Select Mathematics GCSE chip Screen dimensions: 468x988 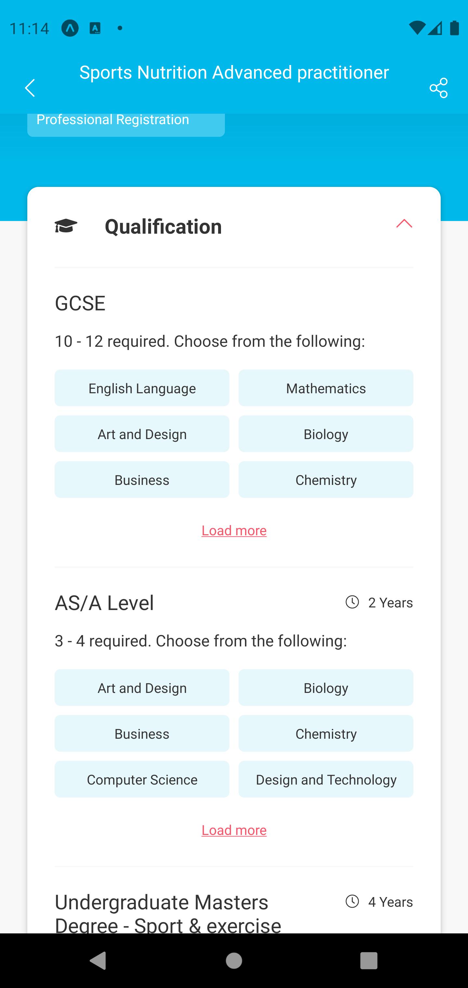pos(326,388)
